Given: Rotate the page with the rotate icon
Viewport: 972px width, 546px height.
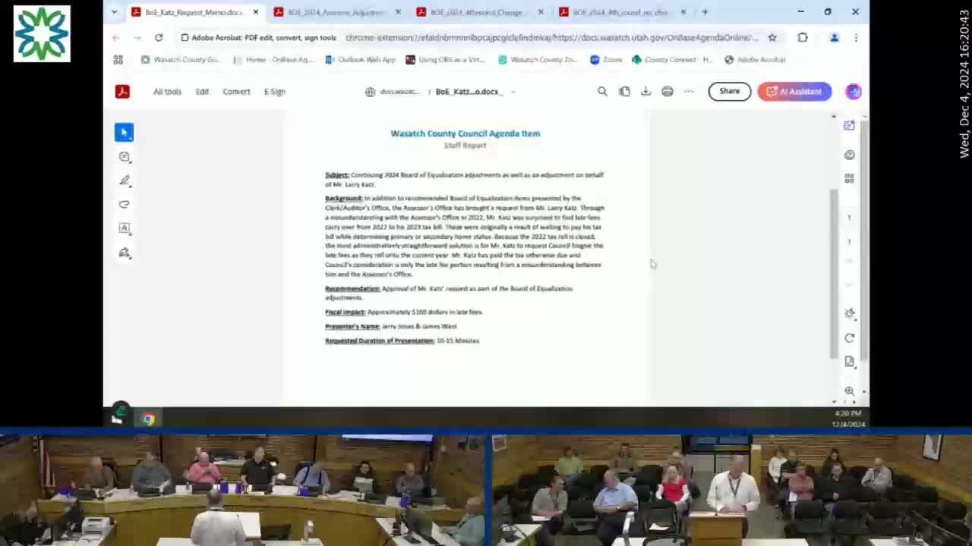Looking at the screenshot, I should click(x=849, y=338).
